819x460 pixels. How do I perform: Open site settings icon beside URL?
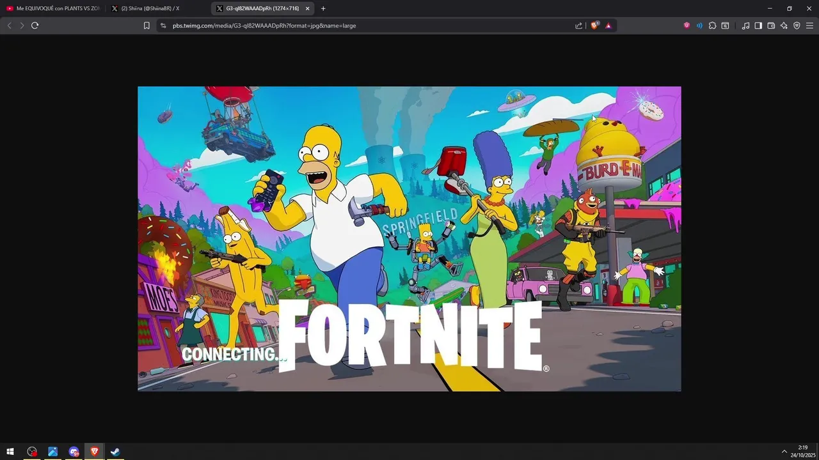point(163,26)
